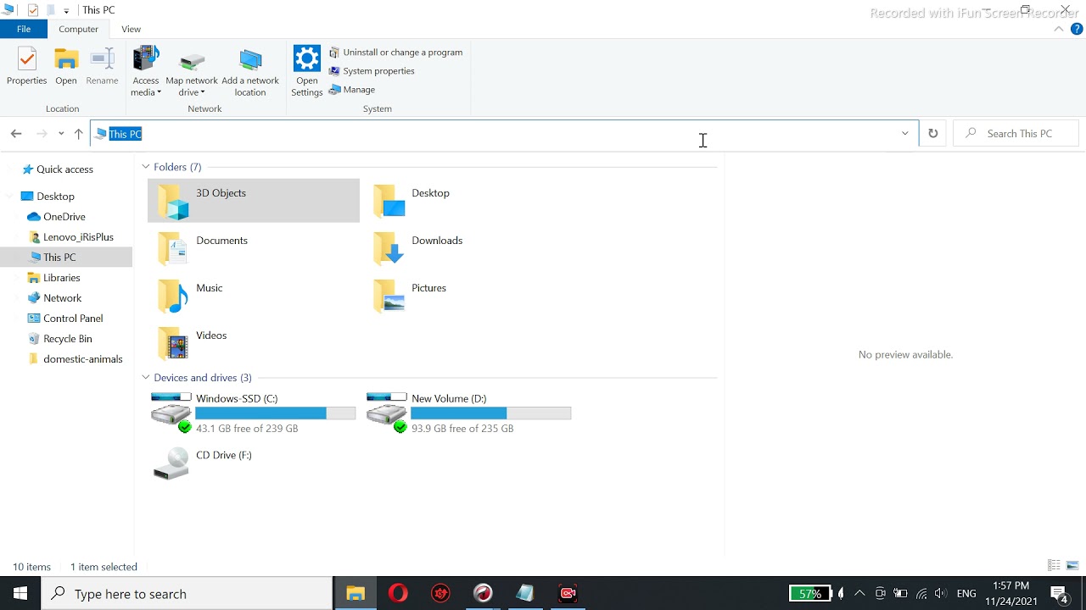Go back using the back arrow
This screenshot has height=610, width=1086.
point(16,134)
